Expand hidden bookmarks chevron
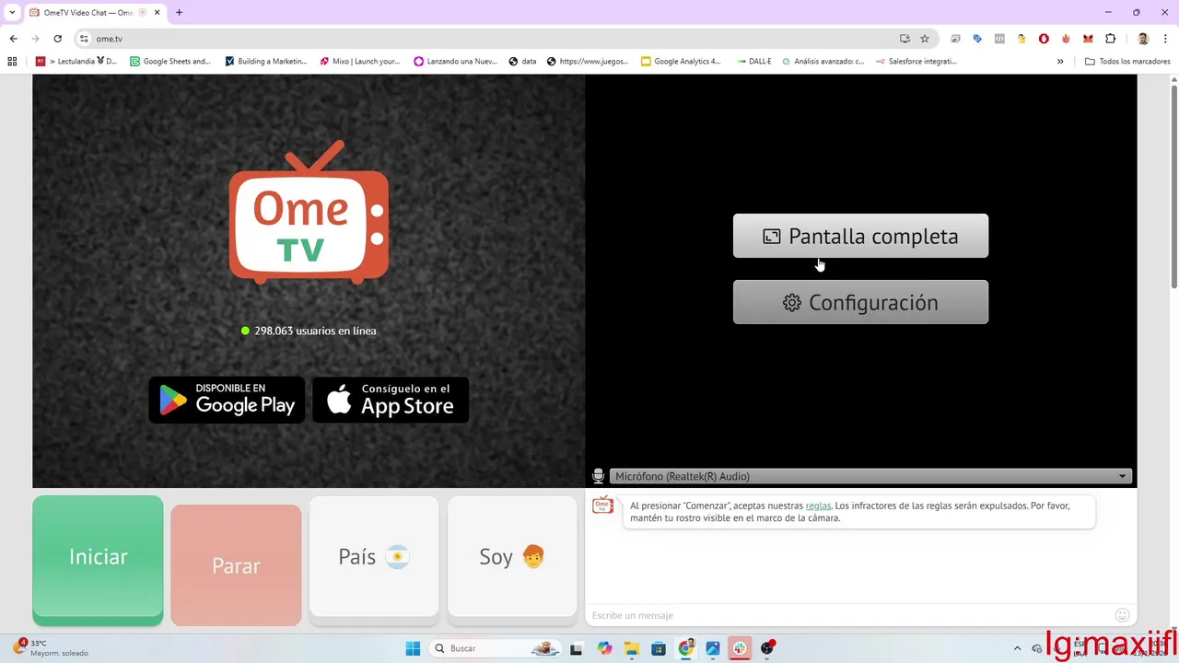 click(x=1060, y=62)
